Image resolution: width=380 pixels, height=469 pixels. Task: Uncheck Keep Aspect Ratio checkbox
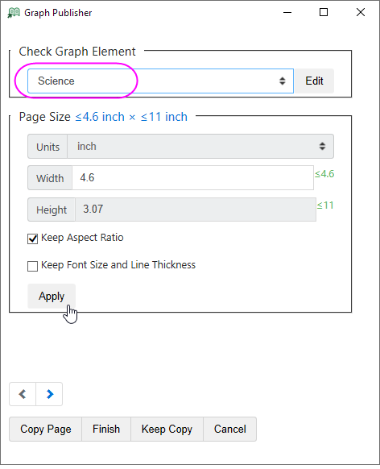32,239
